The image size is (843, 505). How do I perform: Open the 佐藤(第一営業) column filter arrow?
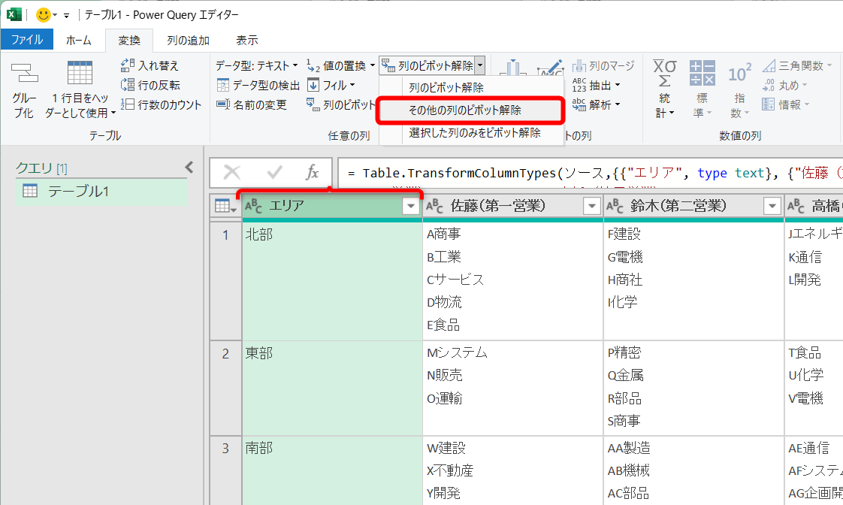coord(591,204)
